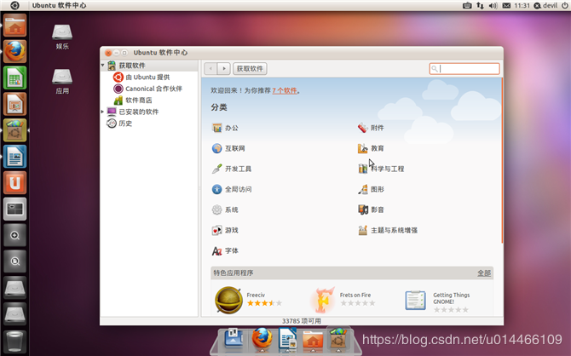This screenshot has height=356, width=571.
Task: Select Canonical 合作伙伴 in the sidebar
Action: pyautogui.click(x=153, y=89)
